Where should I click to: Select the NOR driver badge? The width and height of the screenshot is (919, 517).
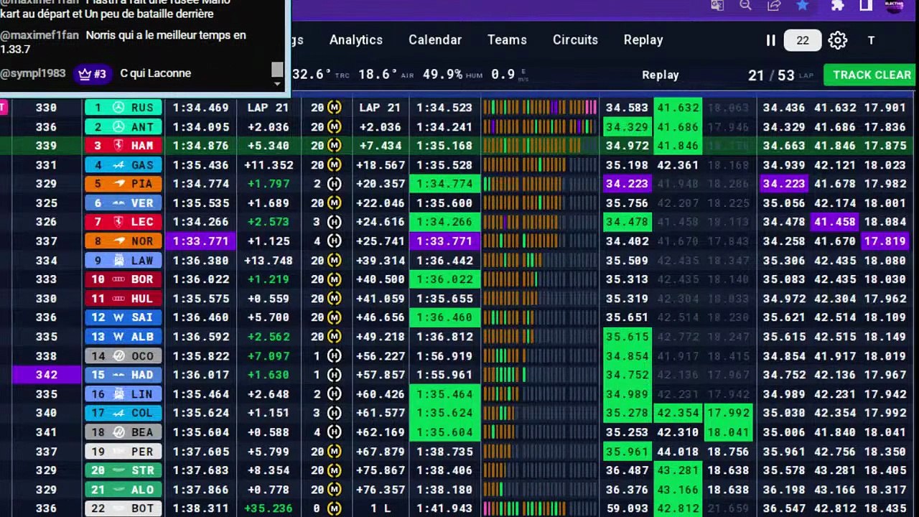tap(123, 241)
